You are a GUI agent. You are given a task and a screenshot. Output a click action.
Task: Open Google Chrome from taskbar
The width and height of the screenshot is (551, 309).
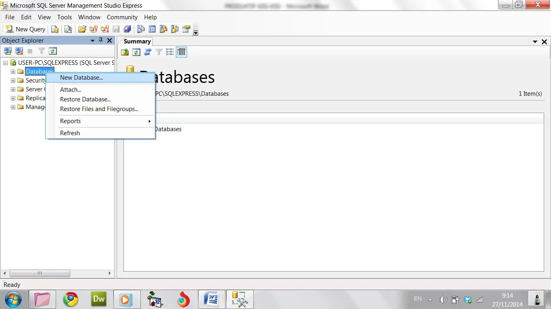(71, 299)
